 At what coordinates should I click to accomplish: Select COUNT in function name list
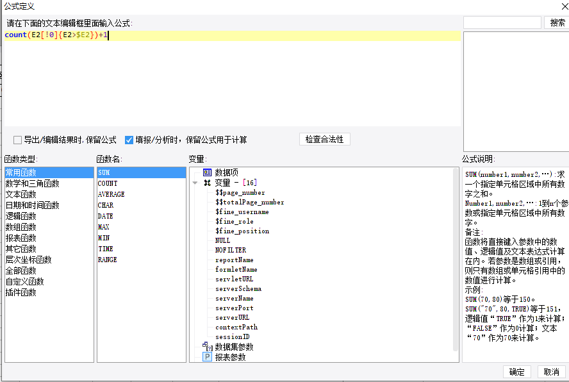[x=142, y=183]
